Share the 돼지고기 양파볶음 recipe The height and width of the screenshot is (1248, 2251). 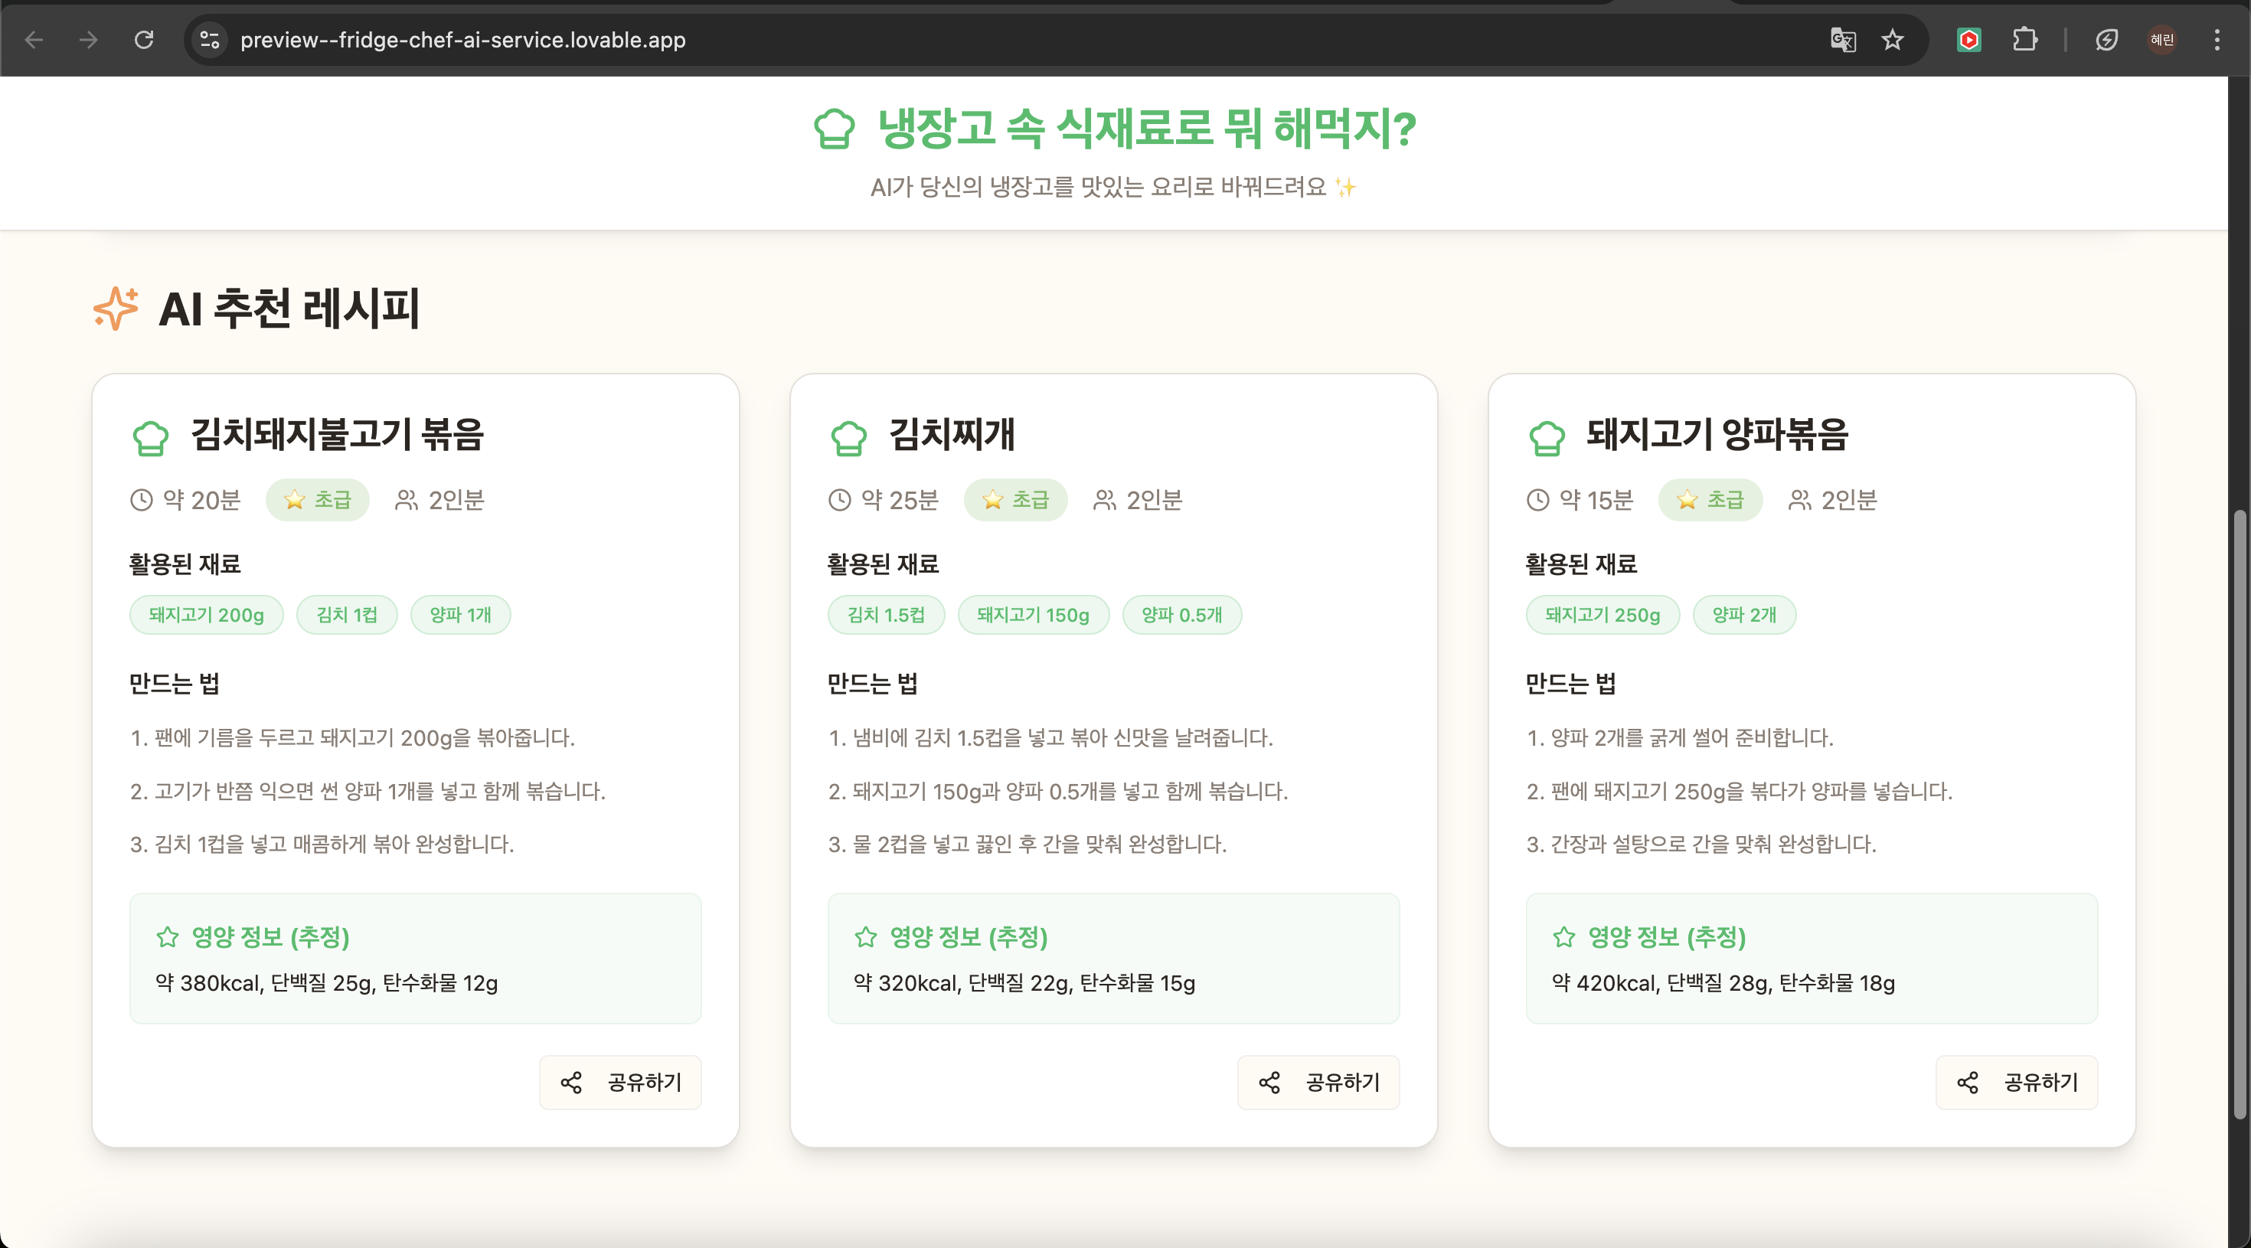(2016, 1083)
